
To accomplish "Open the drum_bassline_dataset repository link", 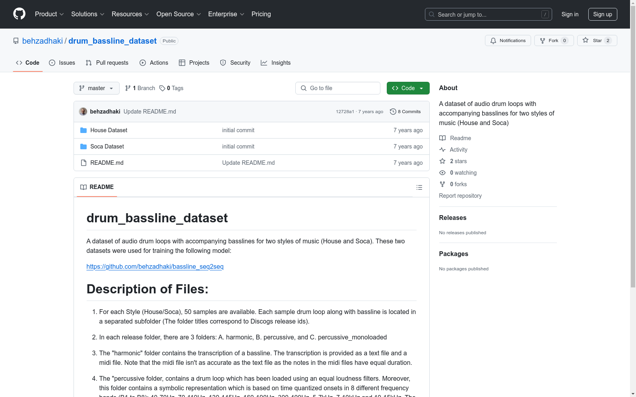I will point(112,41).
